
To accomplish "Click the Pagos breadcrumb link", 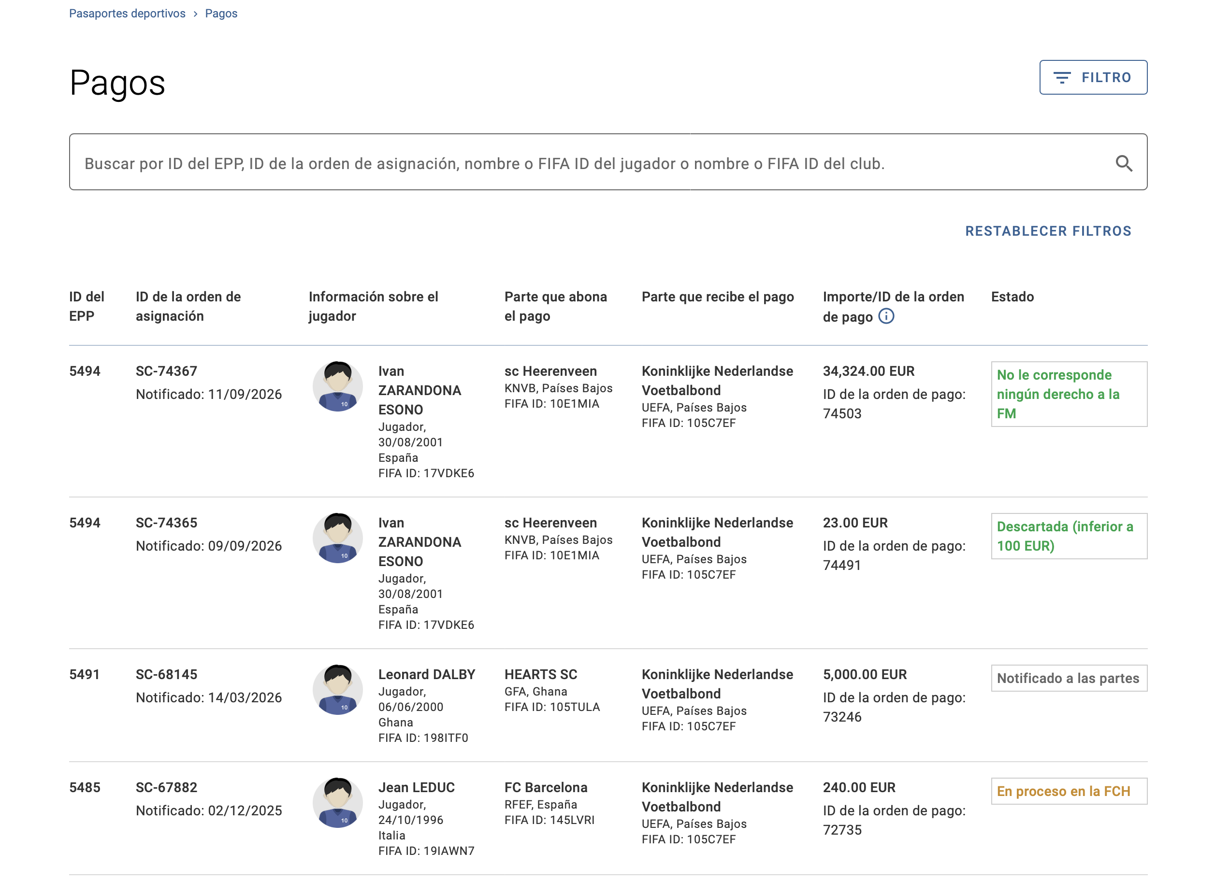I will pyautogui.click(x=221, y=14).
